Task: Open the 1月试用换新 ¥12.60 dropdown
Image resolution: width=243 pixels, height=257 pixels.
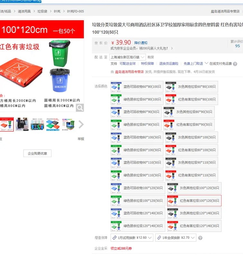Action: point(132,238)
